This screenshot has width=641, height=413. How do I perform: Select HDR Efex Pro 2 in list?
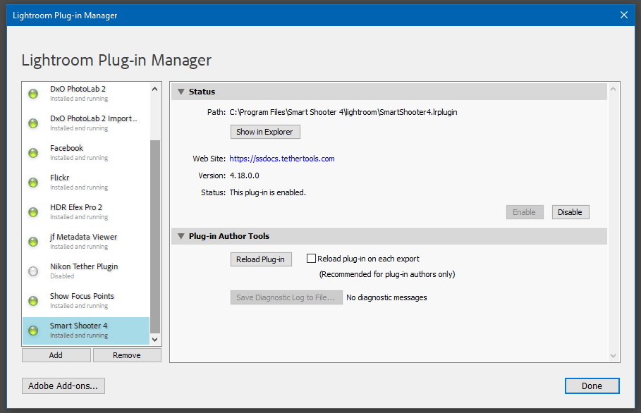tap(86, 212)
